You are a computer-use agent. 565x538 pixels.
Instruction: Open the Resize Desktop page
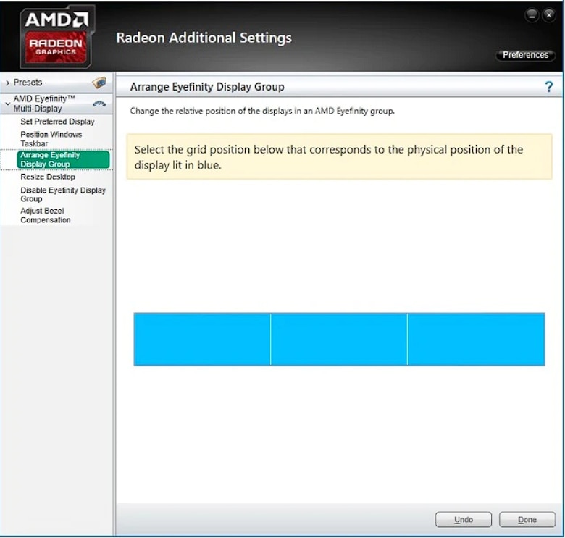coord(48,177)
